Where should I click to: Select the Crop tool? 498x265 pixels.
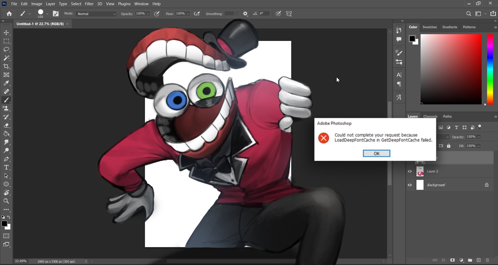tap(6, 66)
